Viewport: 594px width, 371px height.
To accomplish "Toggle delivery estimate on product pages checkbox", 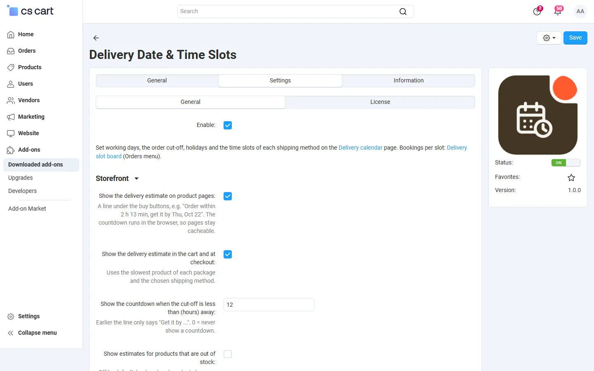I will click(x=228, y=196).
